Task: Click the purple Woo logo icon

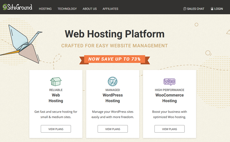Action: click(169, 82)
